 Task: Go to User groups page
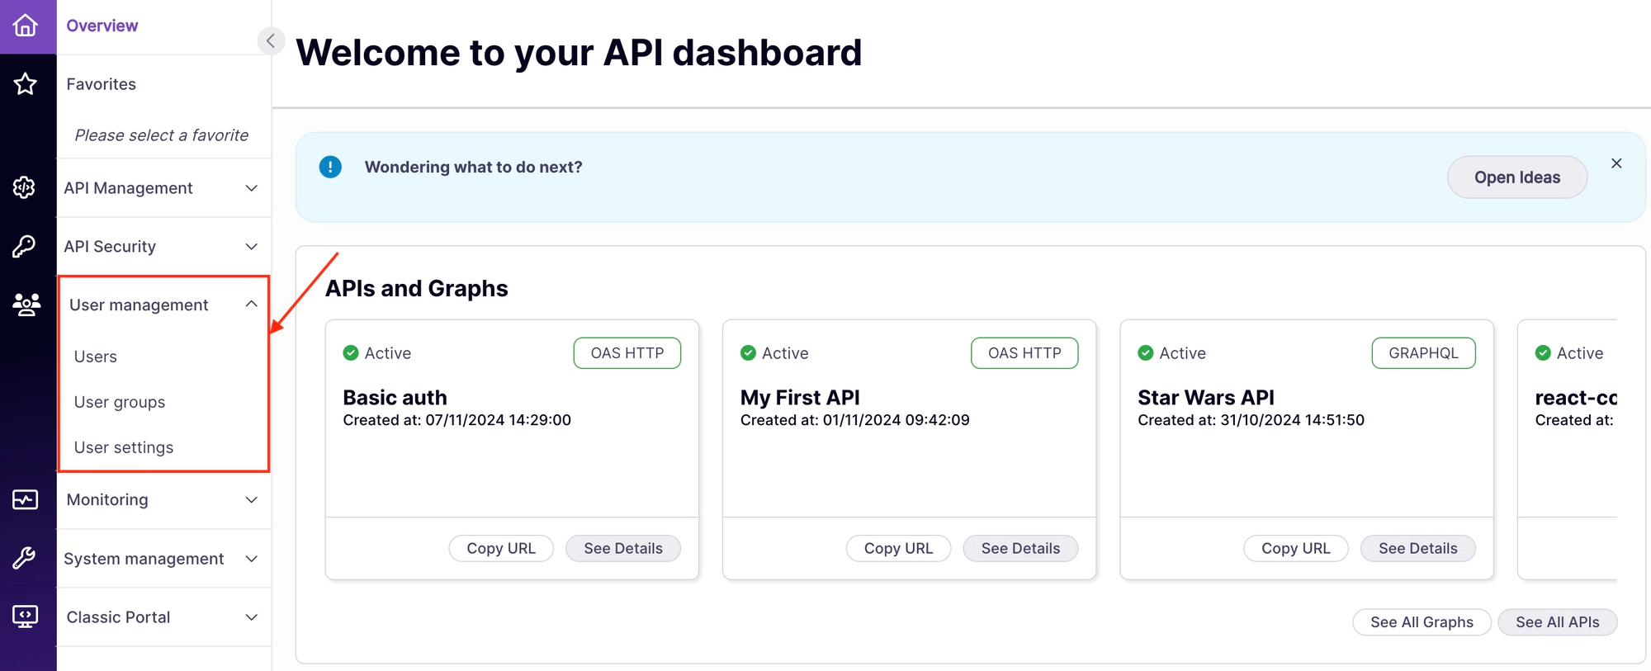pyautogui.click(x=120, y=402)
